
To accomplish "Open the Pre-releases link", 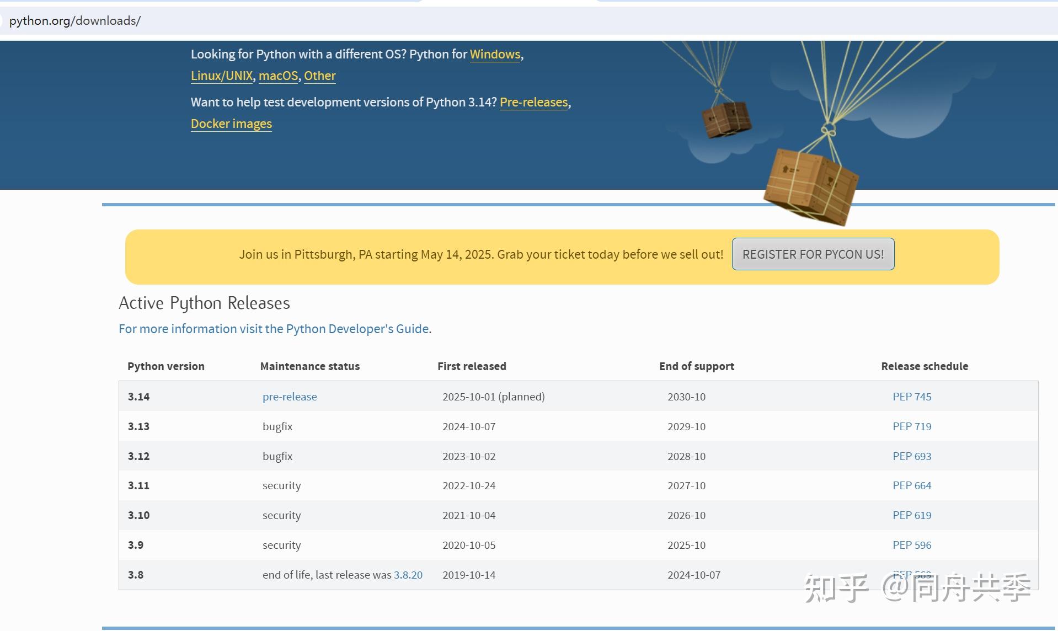I will (533, 102).
